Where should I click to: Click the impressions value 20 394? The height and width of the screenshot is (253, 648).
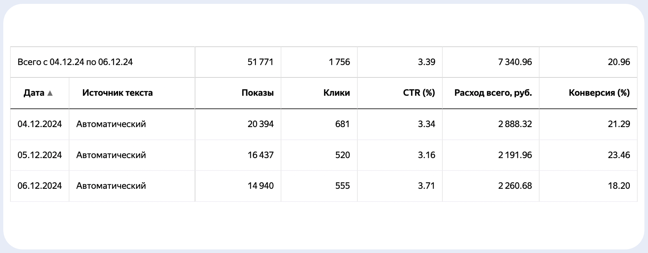[260, 124]
